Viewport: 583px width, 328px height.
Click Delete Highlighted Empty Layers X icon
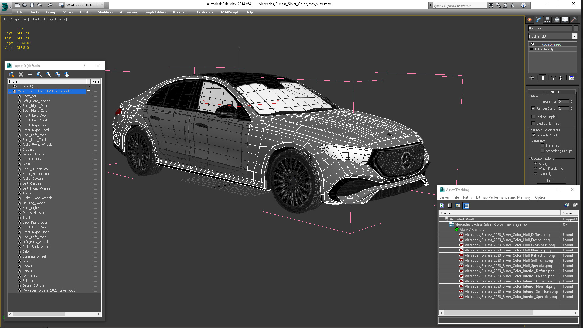coord(21,74)
